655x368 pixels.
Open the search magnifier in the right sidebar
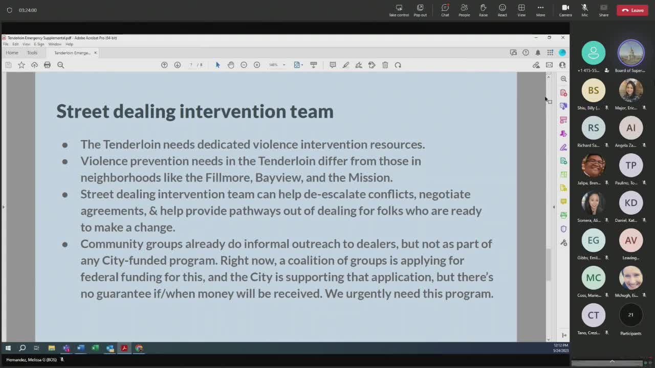563,79
